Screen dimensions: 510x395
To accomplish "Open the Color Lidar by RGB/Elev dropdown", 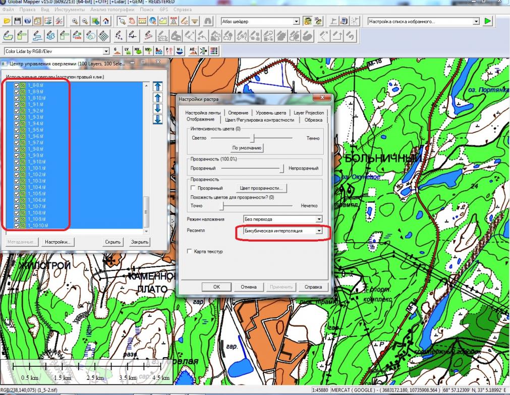I will 106,51.
